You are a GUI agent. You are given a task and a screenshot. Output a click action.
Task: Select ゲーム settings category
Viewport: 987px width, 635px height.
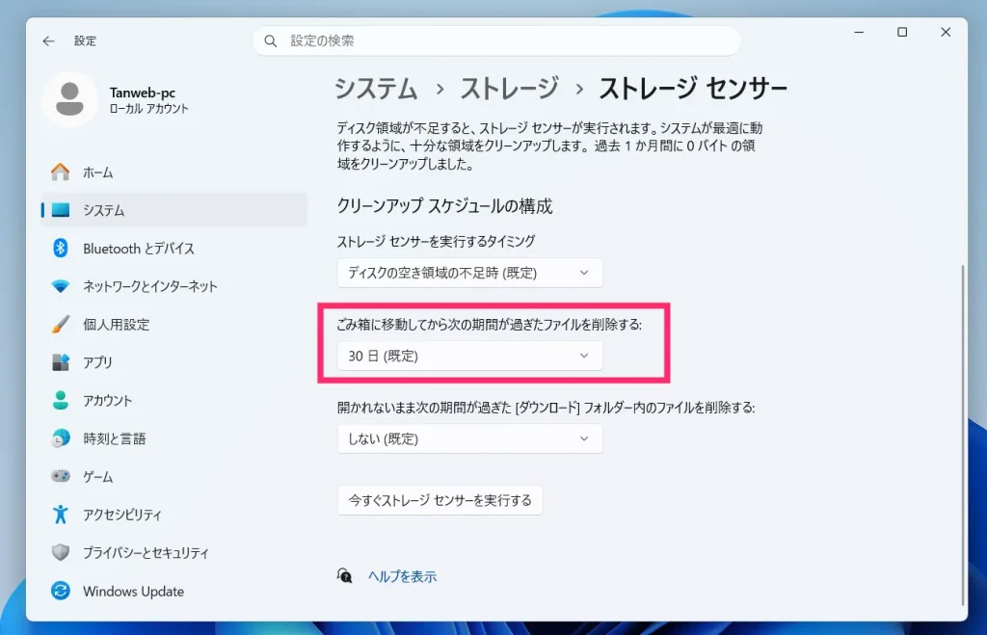173,476
